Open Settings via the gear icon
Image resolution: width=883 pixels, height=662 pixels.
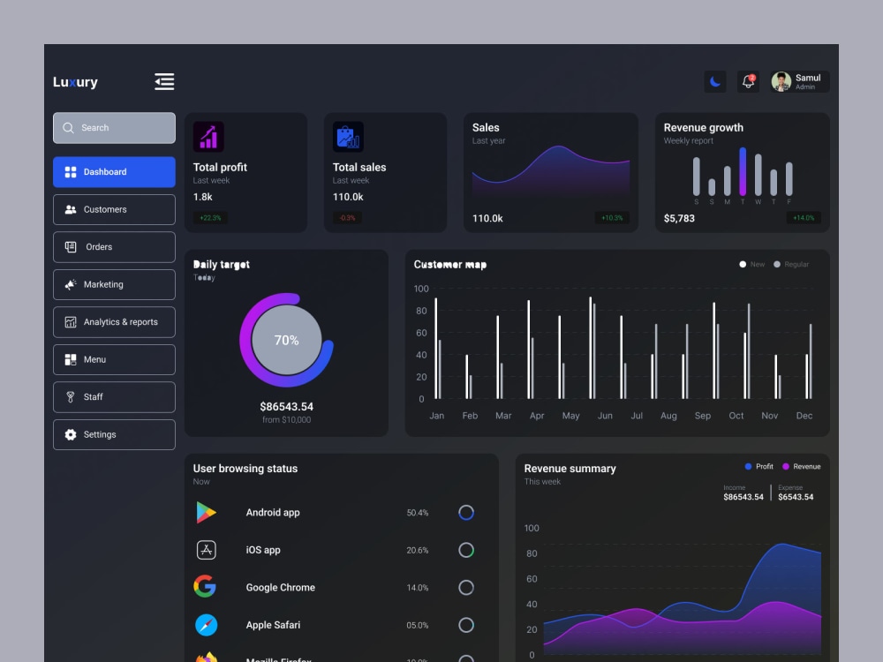point(70,434)
